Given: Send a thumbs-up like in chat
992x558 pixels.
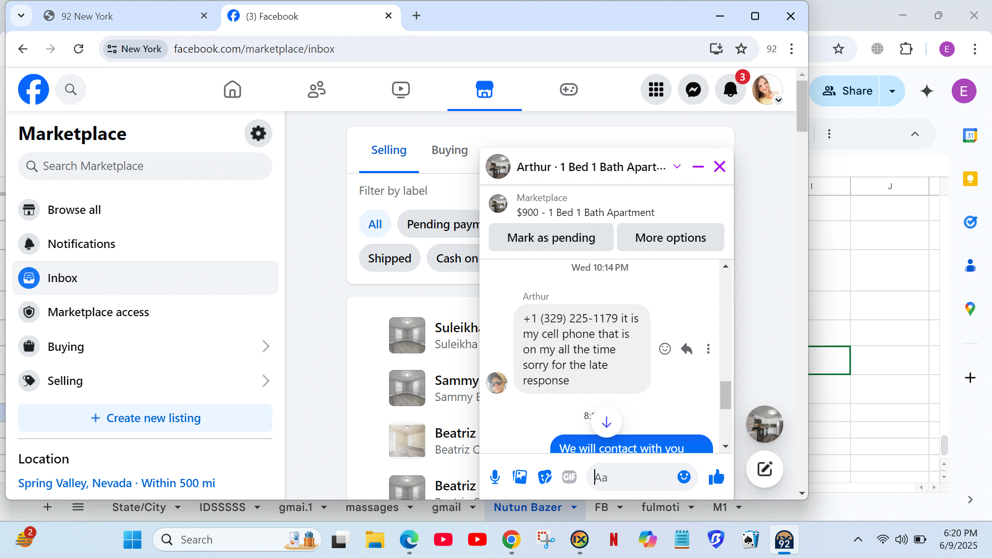Looking at the screenshot, I should pos(716,477).
